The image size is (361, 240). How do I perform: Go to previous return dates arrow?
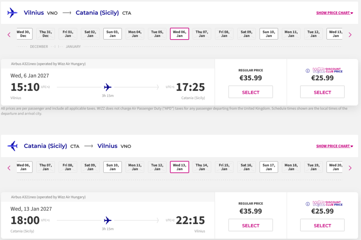[x=9, y=168]
